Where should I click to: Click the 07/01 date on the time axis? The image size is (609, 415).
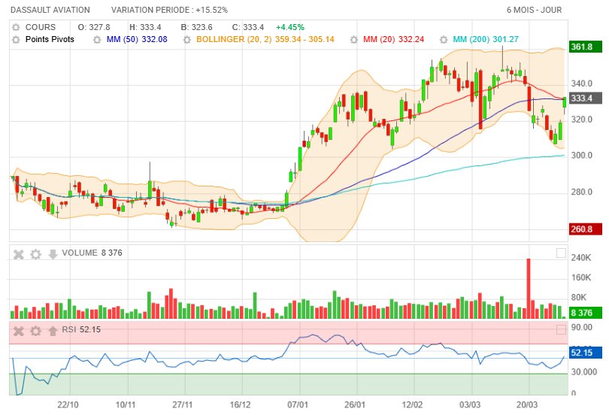(x=298, y=405)
